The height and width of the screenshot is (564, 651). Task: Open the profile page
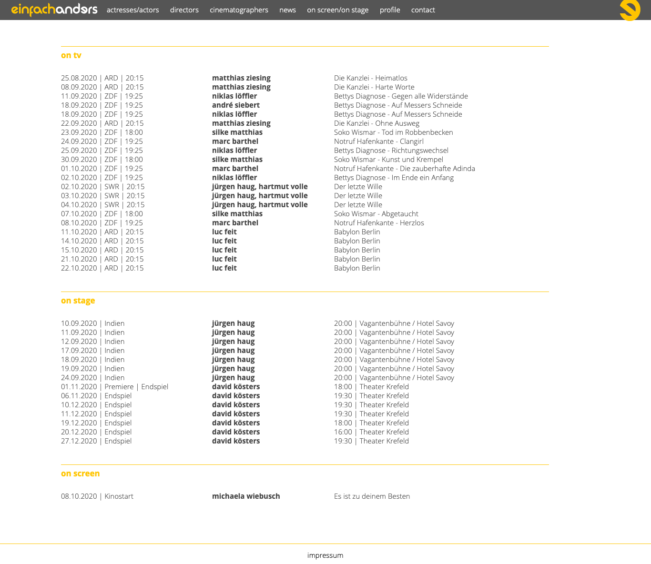point(390,10)
